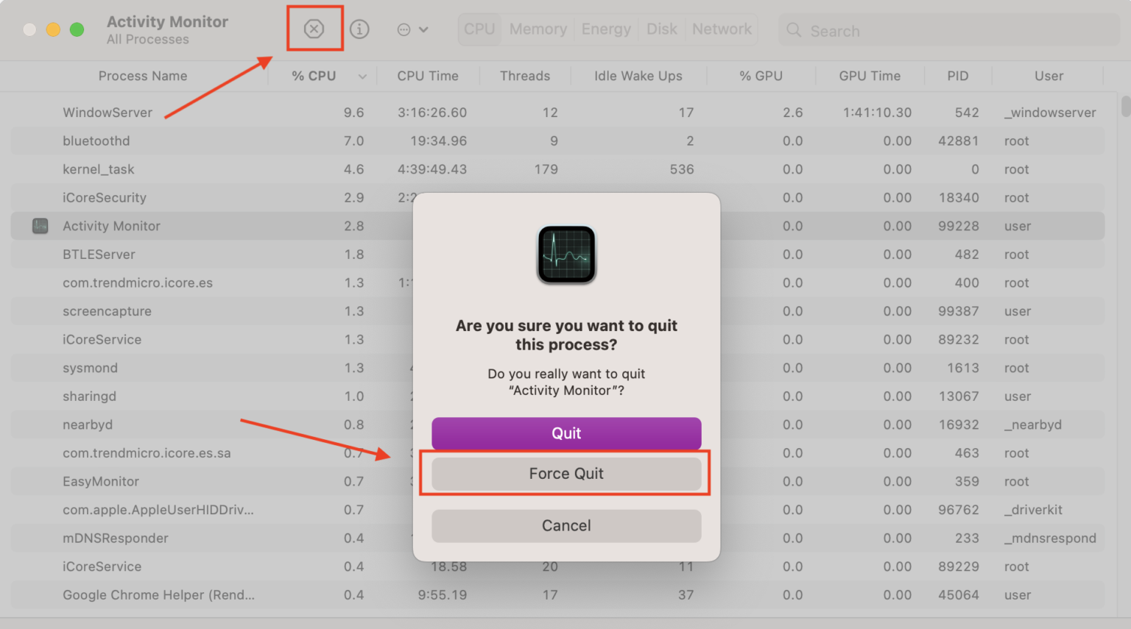Image resolution: width=1131 pixels, height=629 pixels.
Task: Click Force Quit to end the process
Action: tap(565, 473)
